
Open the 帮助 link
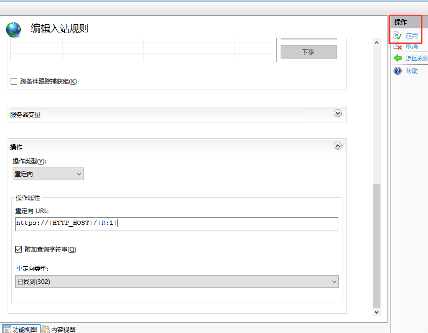[x=412, y=71]
